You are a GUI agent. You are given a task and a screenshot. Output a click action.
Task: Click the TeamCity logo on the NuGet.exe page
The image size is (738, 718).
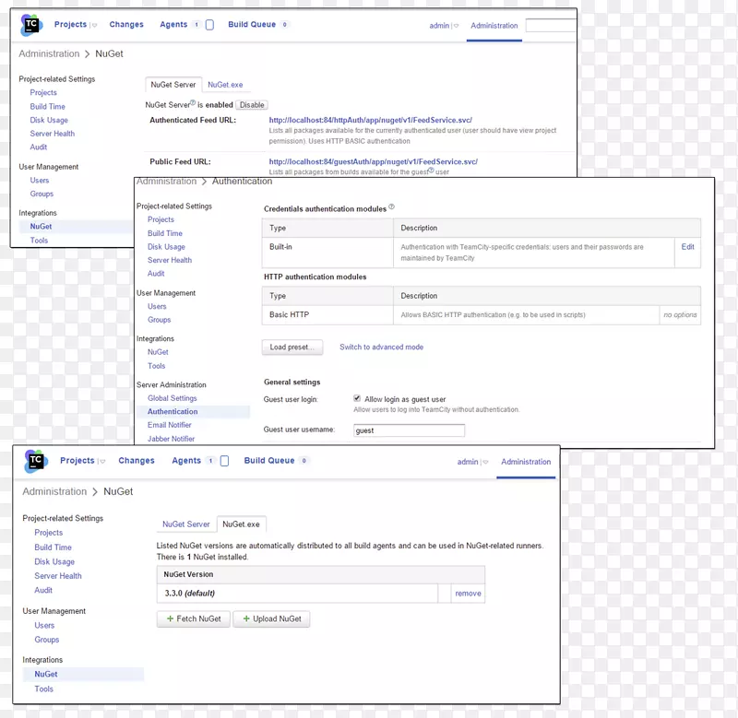click(36, 461)
